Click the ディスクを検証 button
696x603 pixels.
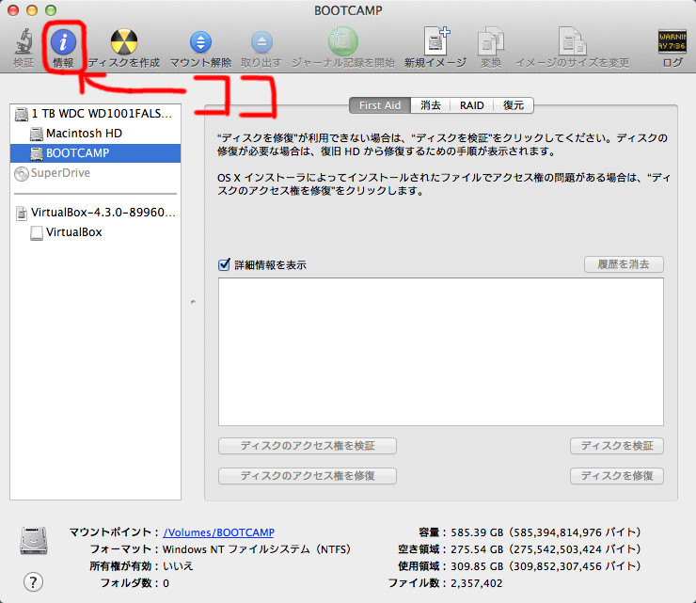(x=617, y=446)
